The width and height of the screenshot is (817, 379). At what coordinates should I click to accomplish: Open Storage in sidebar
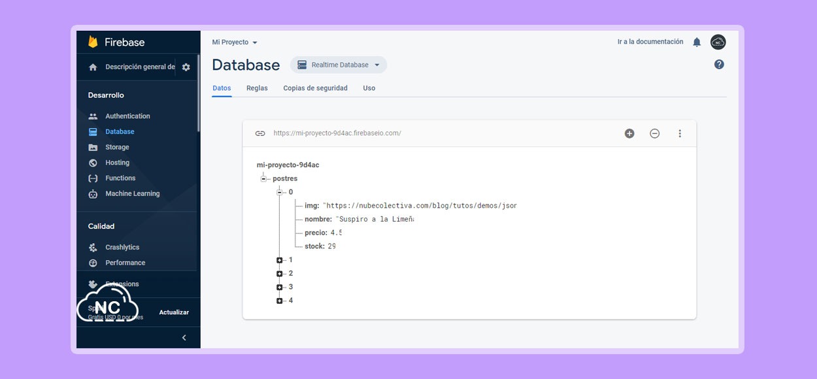tap(117, 148)
